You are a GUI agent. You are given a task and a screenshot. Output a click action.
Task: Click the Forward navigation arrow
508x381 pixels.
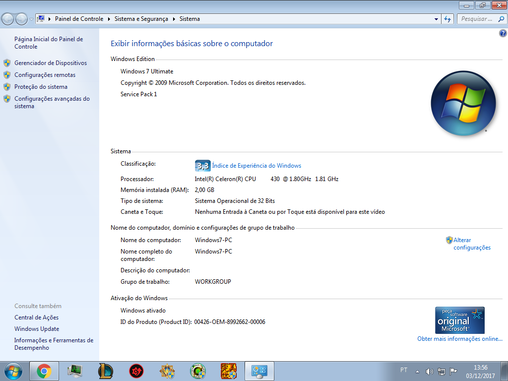[x=21, y=19]
